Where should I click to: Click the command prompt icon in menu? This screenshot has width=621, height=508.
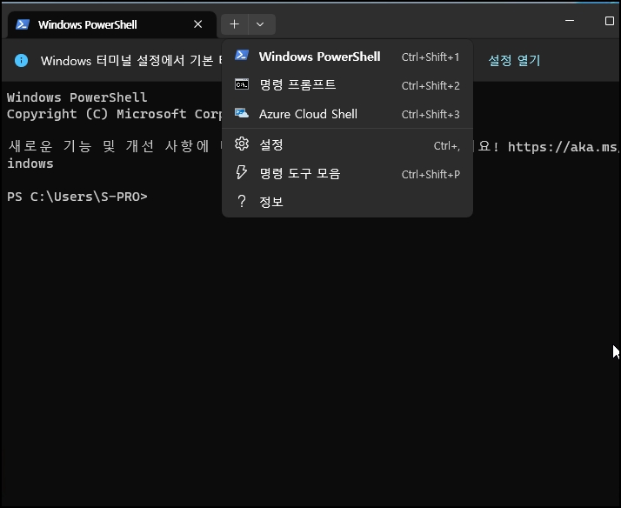point(242,84)
